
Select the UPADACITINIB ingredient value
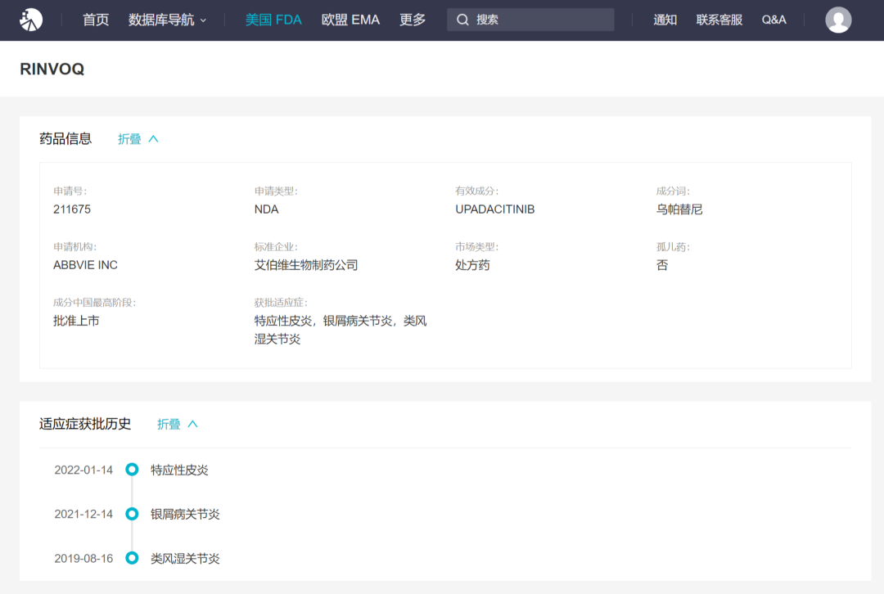coord(495,209)
